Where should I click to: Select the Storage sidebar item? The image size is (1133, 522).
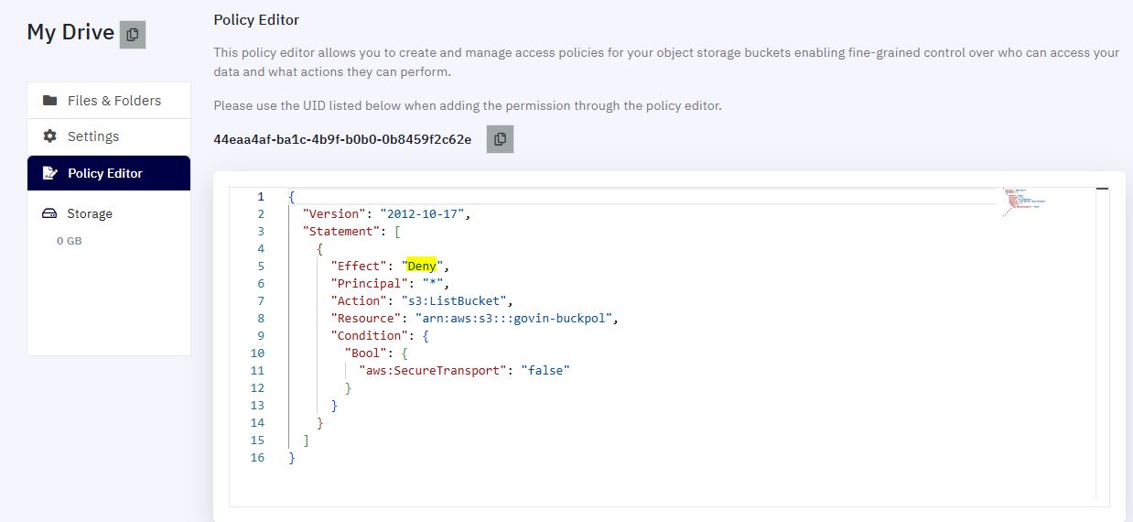tap(109, 213)
